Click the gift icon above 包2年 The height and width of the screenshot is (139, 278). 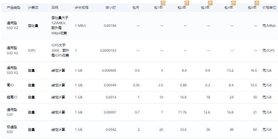[187, 3]
